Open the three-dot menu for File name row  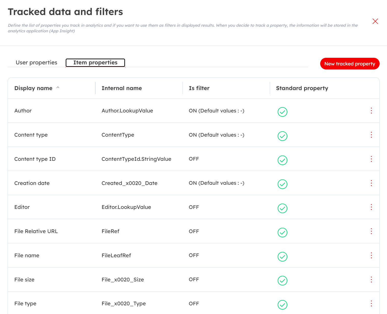point(371,255)
